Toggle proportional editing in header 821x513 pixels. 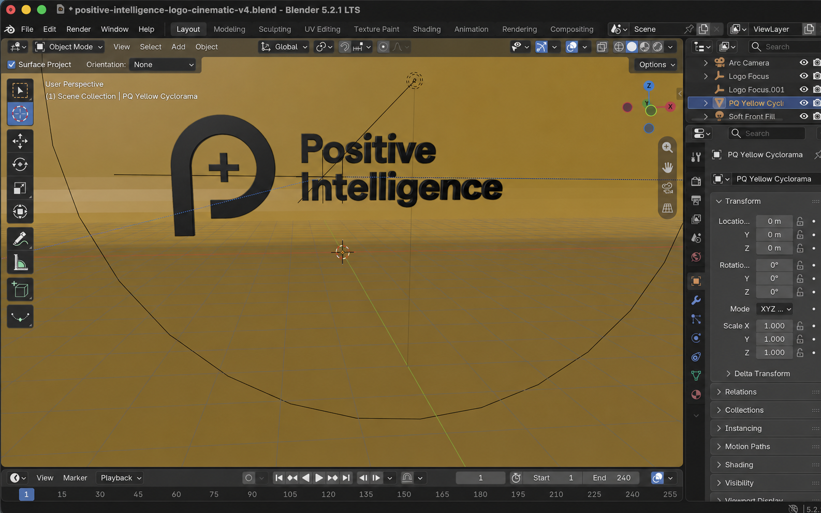383,47
